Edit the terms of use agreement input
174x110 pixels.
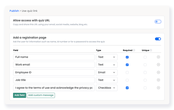[x=54, y=88]
